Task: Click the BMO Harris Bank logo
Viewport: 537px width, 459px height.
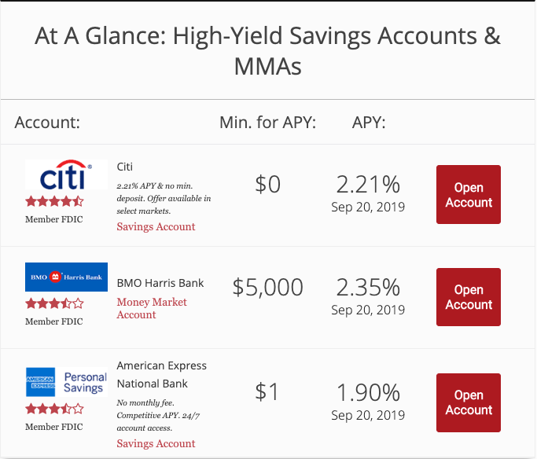Action: point(66,277)
